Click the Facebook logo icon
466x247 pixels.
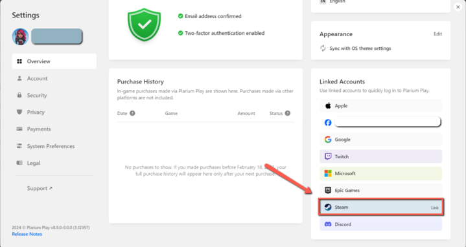(328, 122)
